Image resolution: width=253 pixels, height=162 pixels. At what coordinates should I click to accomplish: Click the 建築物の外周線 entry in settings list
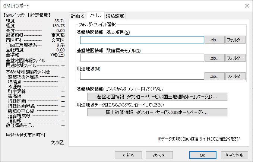point(23,77)
